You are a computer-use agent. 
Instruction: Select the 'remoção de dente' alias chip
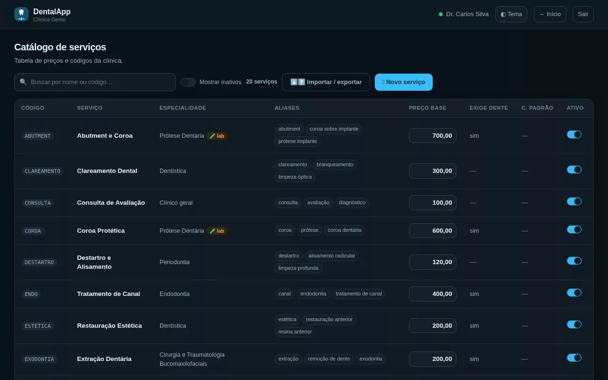tap(329, 359)
